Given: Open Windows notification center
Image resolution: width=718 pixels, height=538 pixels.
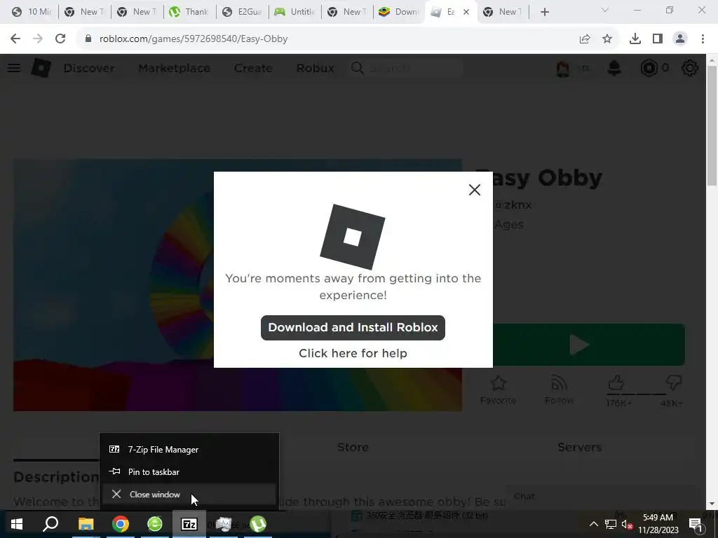Looking at the screenshot, I should (696, 524).
